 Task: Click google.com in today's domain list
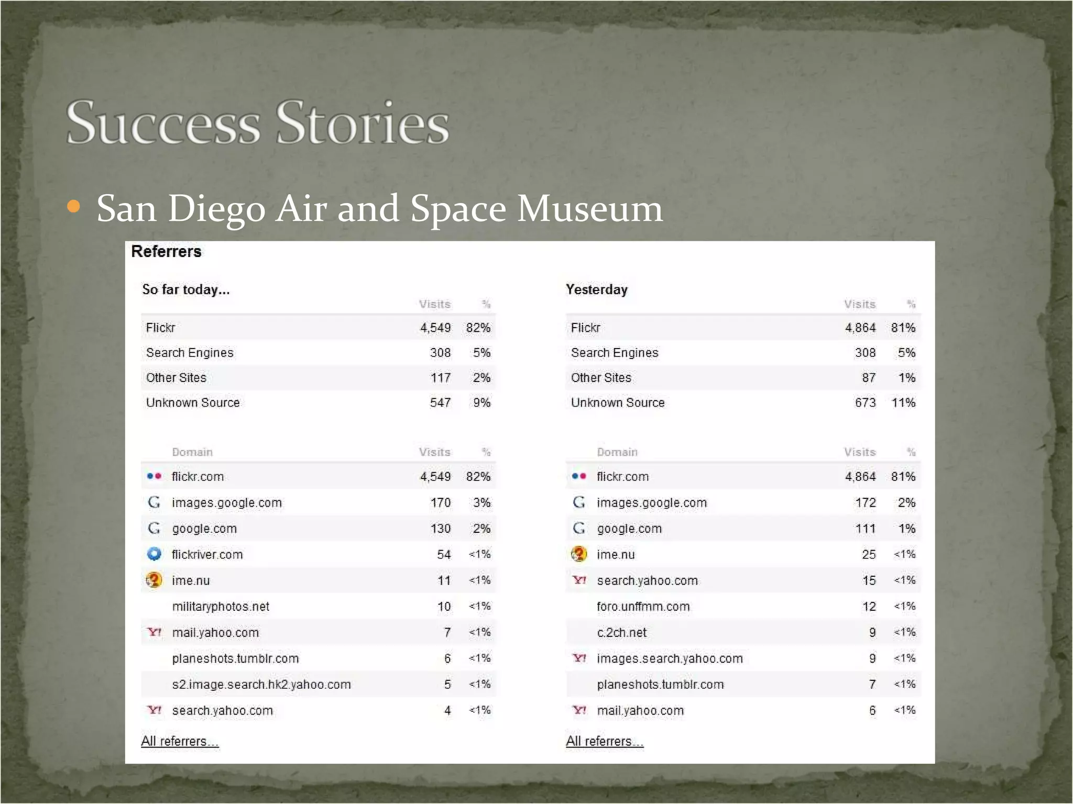tap(204, 529)
